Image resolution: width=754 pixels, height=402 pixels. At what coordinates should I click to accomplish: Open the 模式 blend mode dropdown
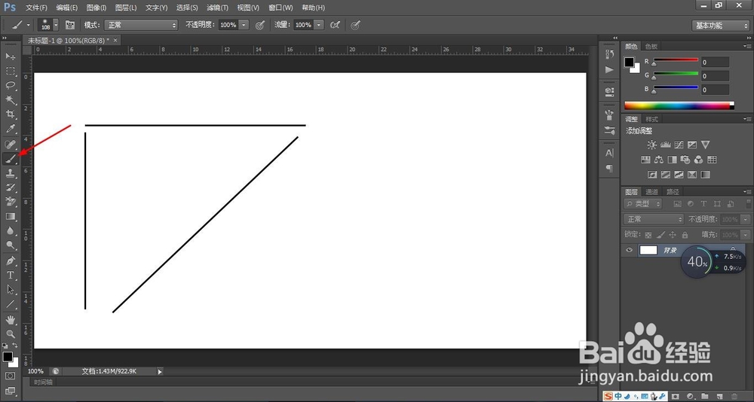(142, 25)
